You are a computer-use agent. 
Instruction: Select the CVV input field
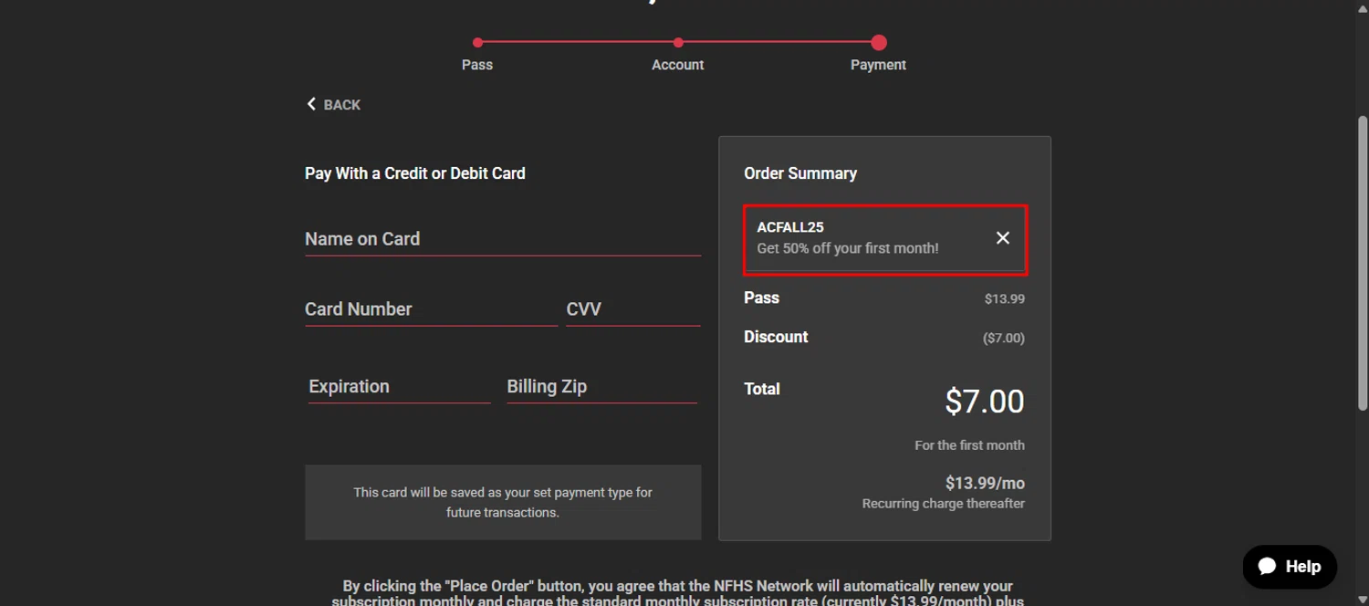pyautogui.click(x=632, y=309)
